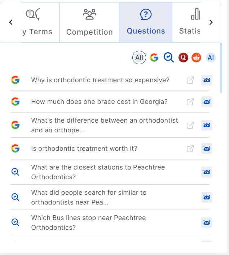Screen dimensions: 229x255
Task: Click 'Why is orthodontic treatment so expensive?' question
Action: coord(100,80)
